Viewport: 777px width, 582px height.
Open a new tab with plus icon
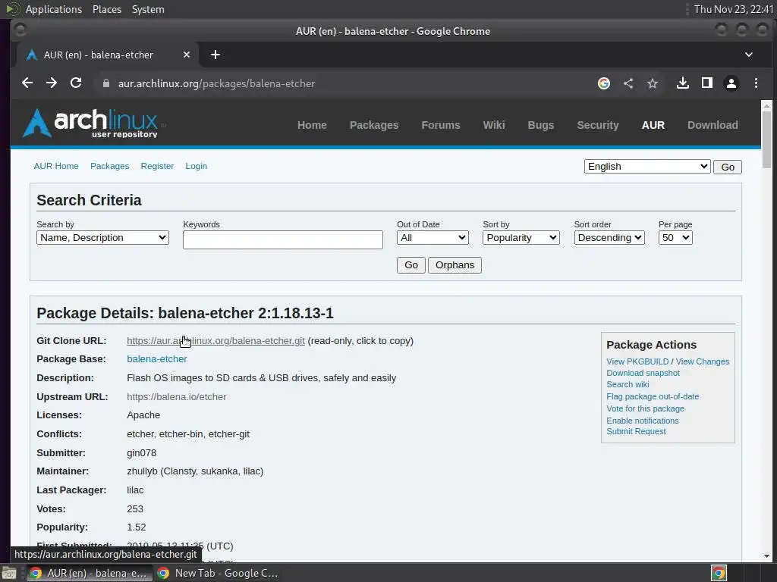tap(215, 55)
